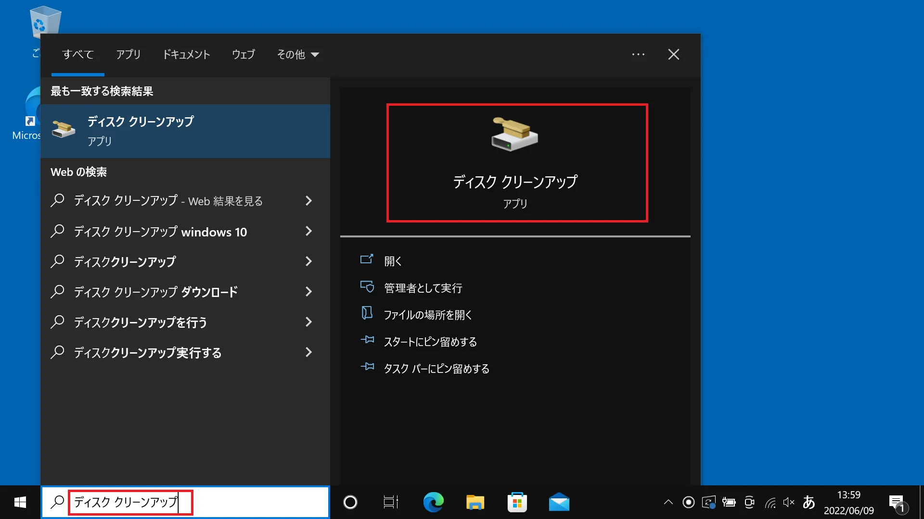The width and height of the screenshot is (924, 519).
Task: Expand the 'windows 10' suggestion arrow
Action: (x=308, y=231)
